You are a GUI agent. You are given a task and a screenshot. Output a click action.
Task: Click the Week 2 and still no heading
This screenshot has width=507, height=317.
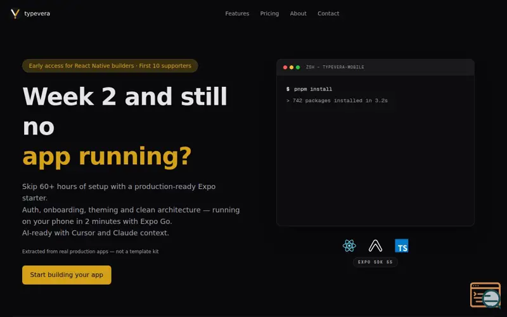click(125, 111)
